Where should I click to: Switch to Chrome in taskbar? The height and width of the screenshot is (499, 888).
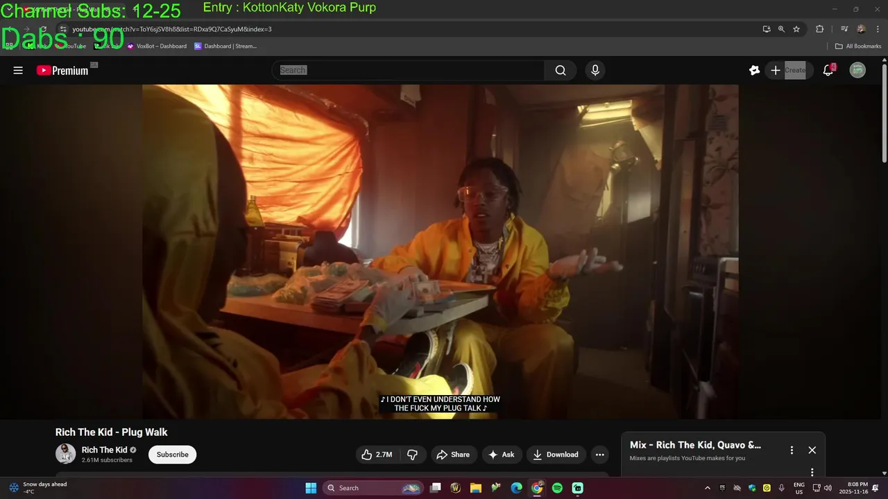click(537, 488)
